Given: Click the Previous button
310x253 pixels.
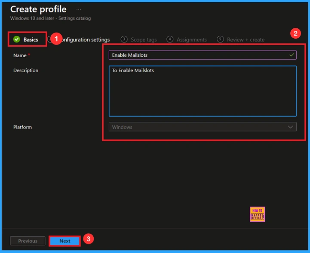Looking at the screenshot, I should pos(28,241).
